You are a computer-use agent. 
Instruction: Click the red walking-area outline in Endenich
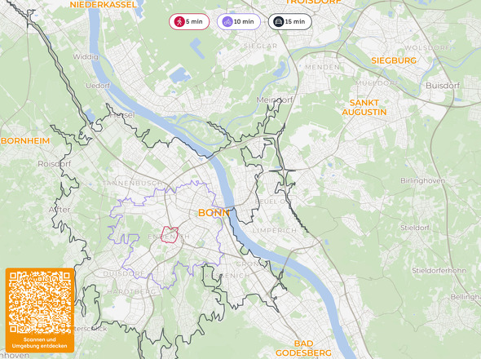point(170,235)
